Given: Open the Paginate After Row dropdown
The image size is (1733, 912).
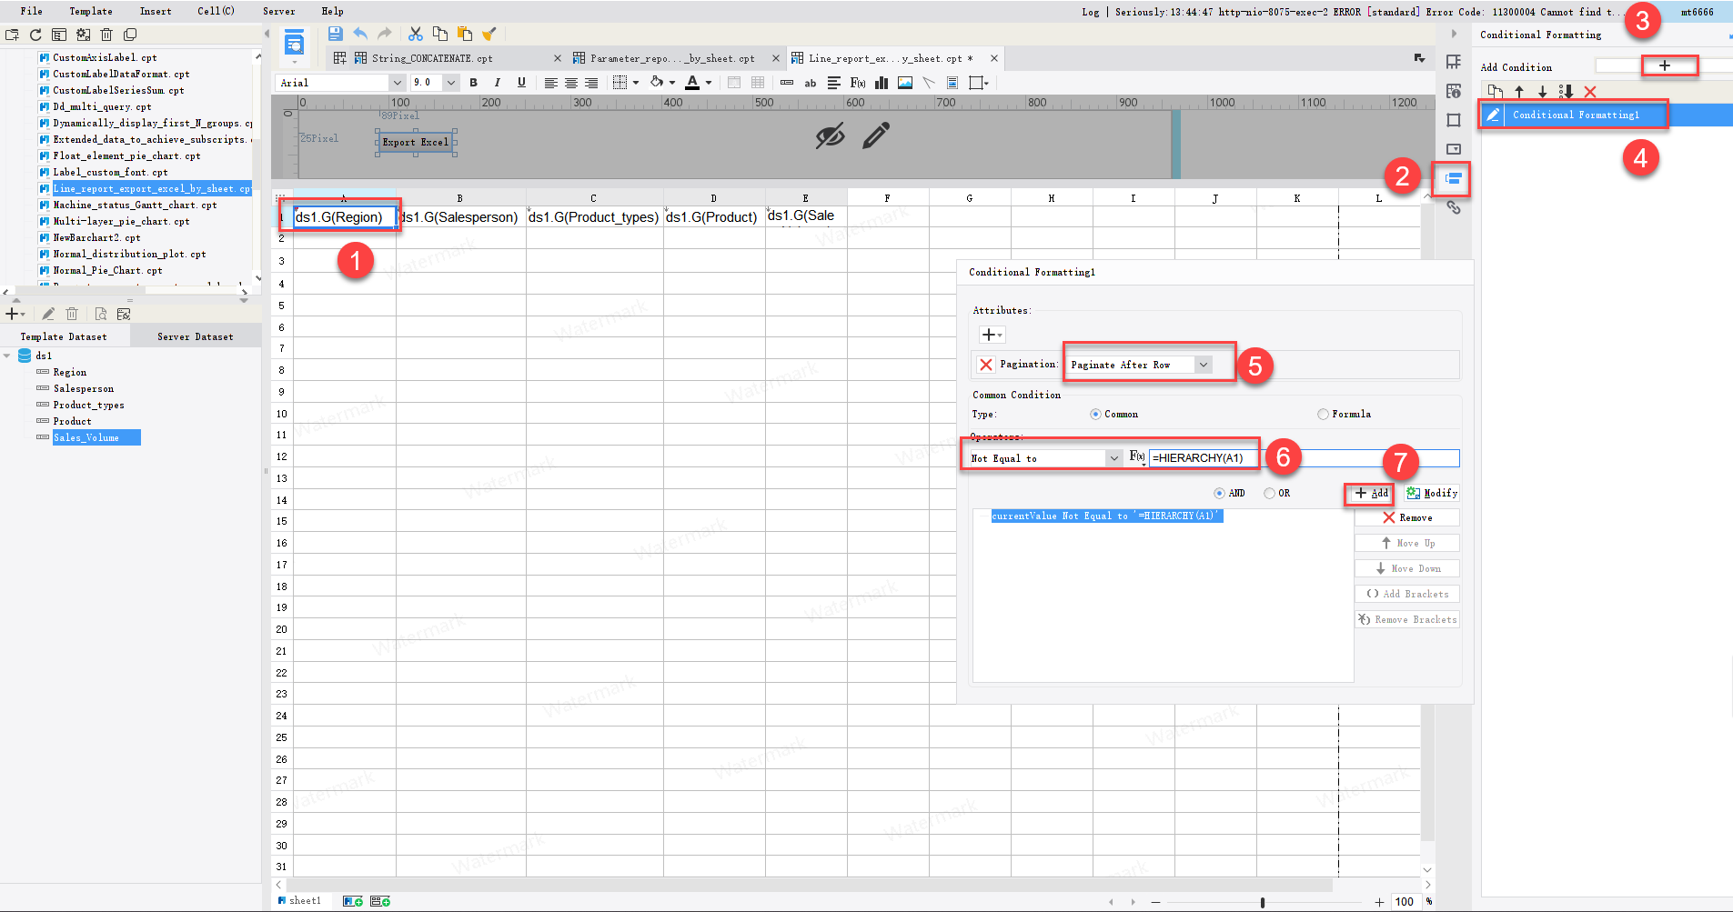Looking at the screenshot, I should 1203,365.
